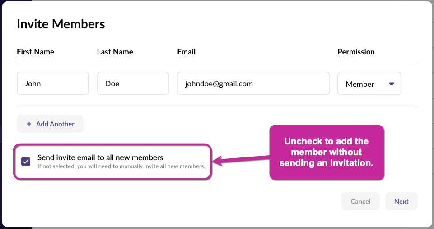The height and width of the screenshot is (229, 434).
Task: Click the divider line above Add Another
Action: click(217, 107)
